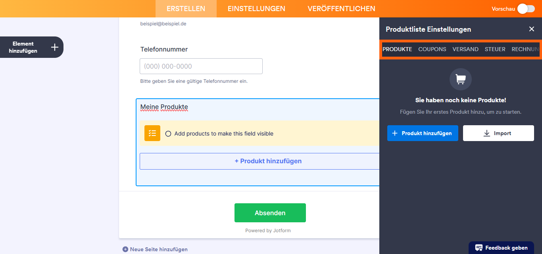Click the speech bubble icon on Feedback geben
Screen dimensions: 542x254
pos(480,247)
